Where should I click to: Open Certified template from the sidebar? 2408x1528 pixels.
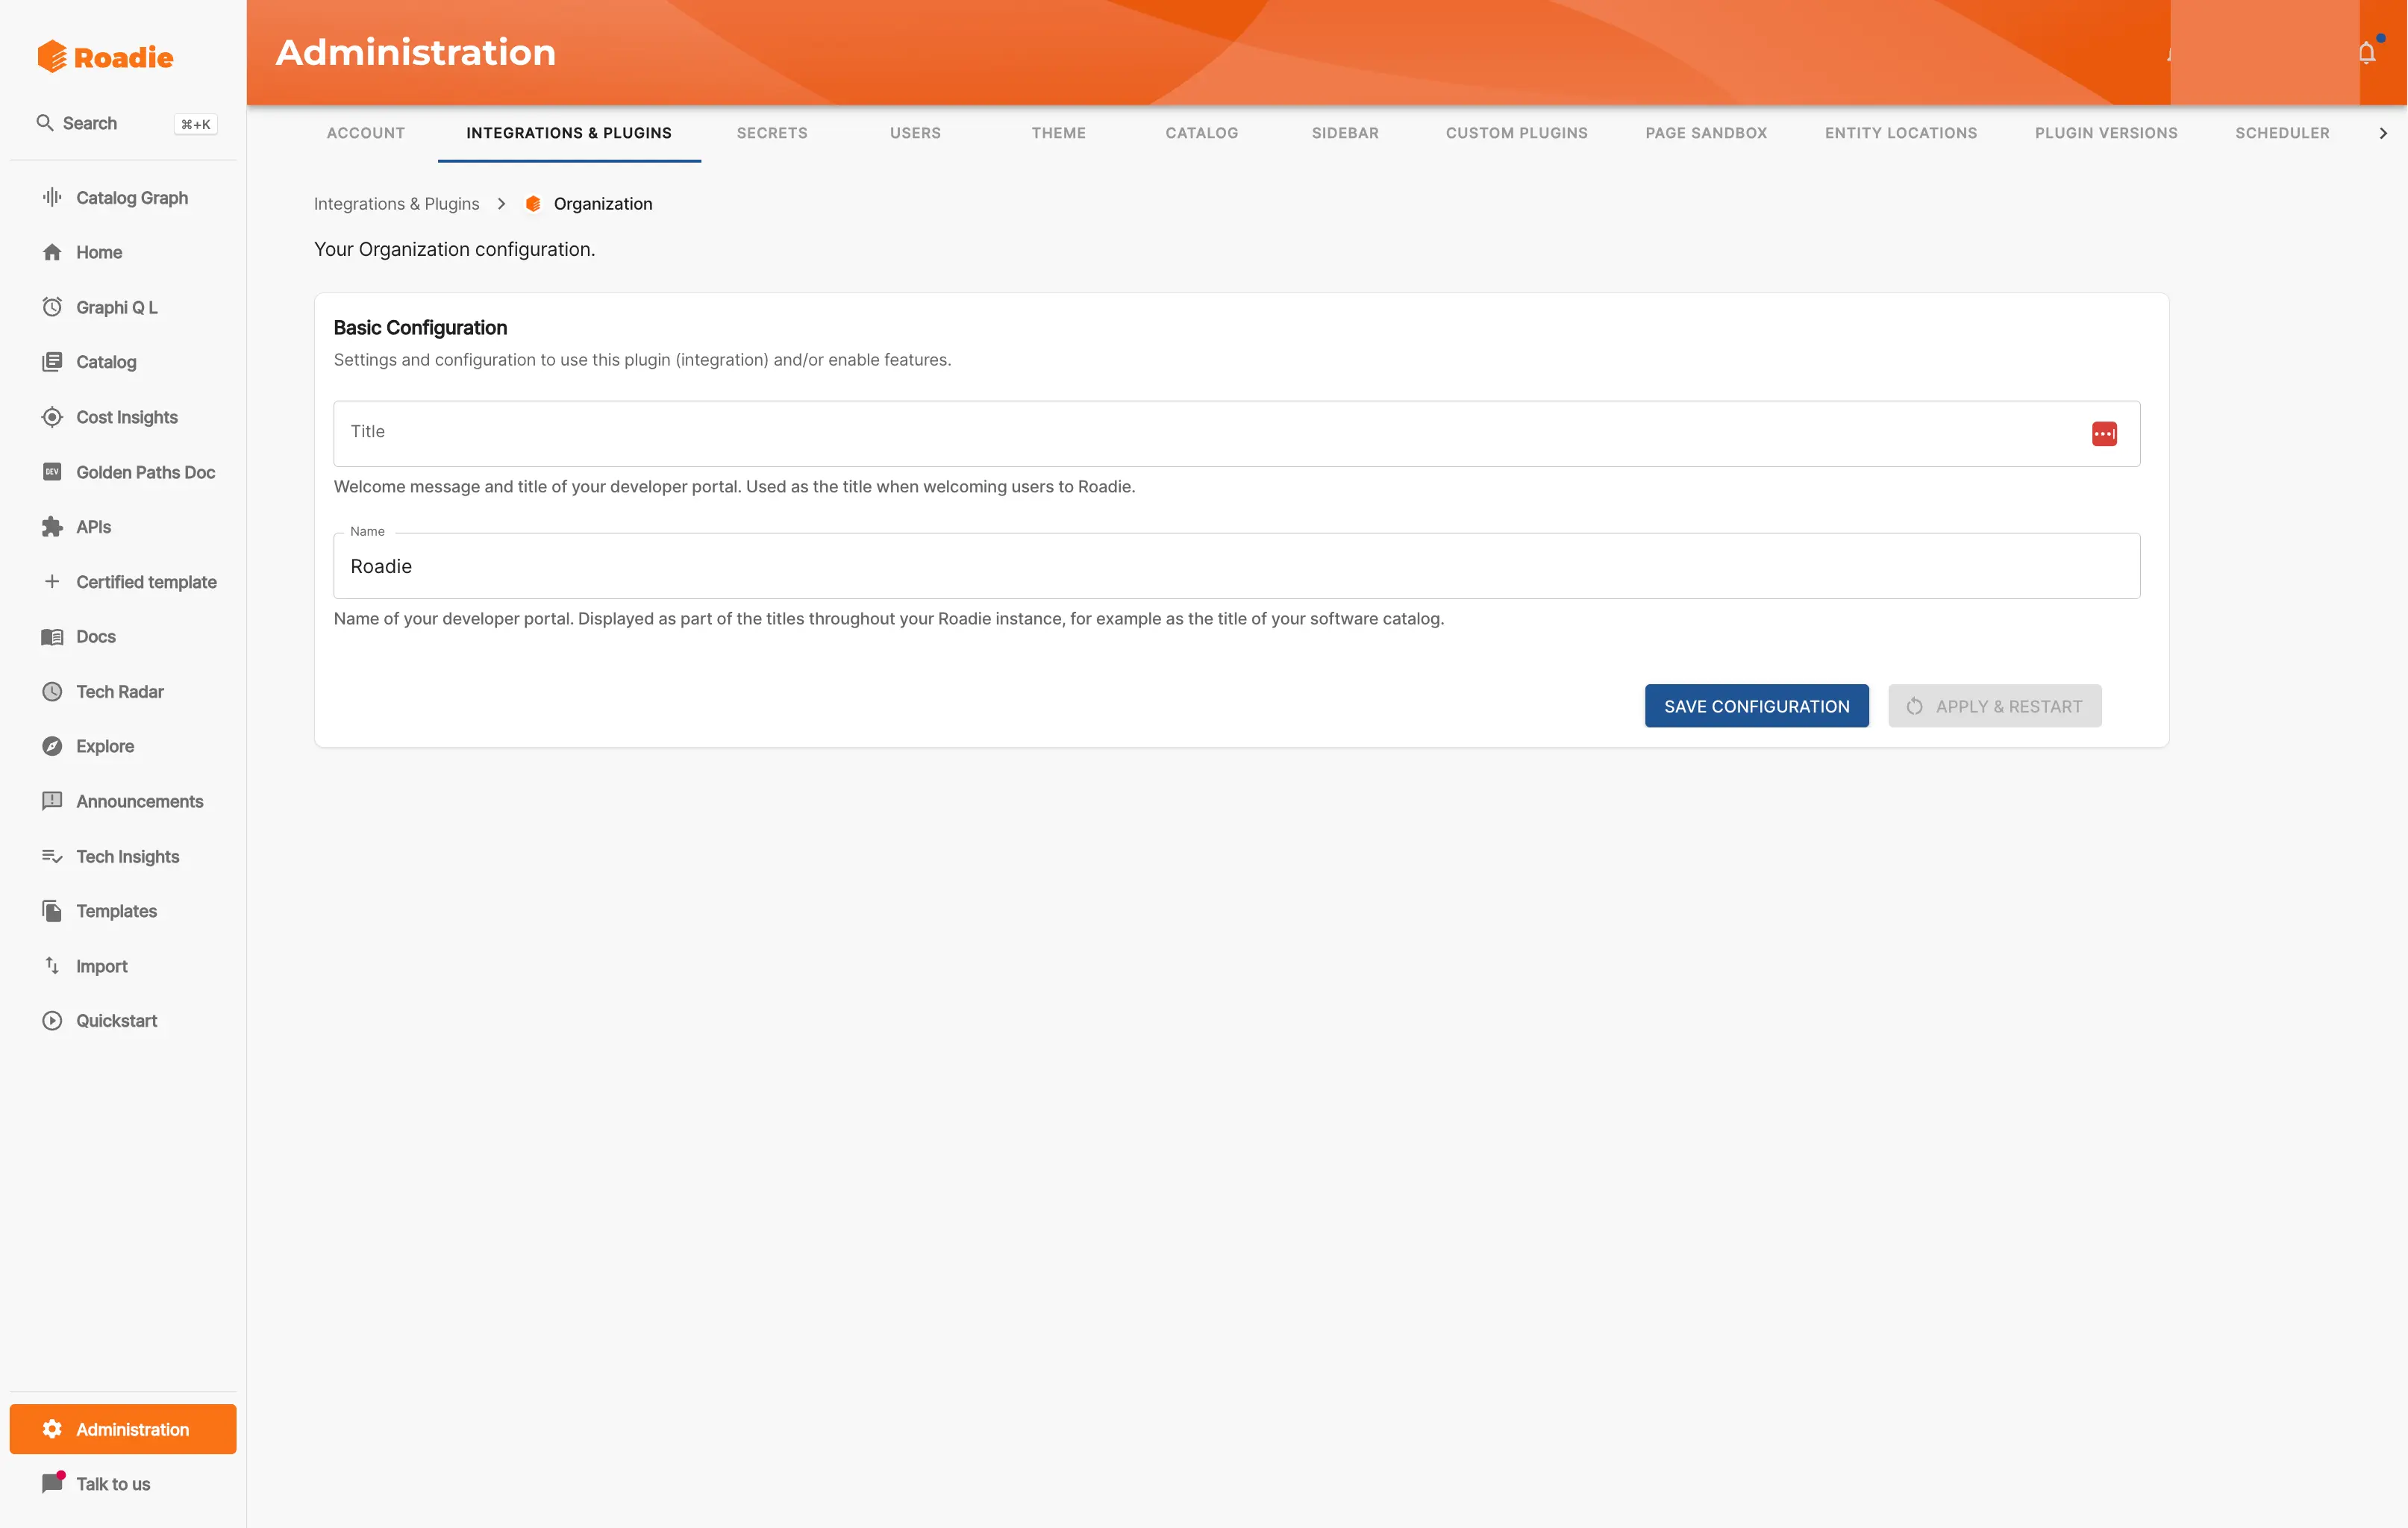[146, 582]
